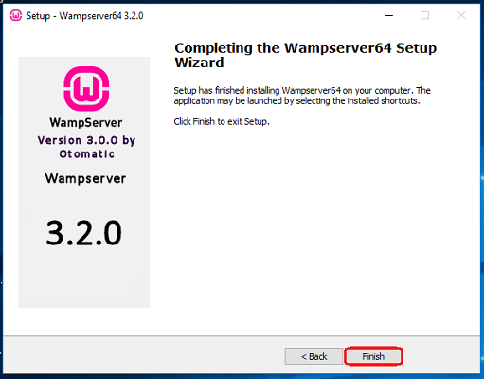
Task: Click the greyed-out maximize window button
Action: [x=425, y=15]
